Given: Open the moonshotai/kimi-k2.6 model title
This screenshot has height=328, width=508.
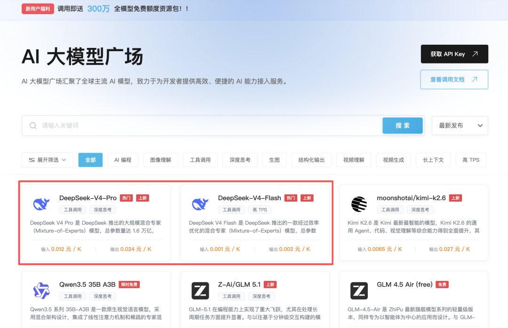Looking at the screenshot, I should pos(411,198).
